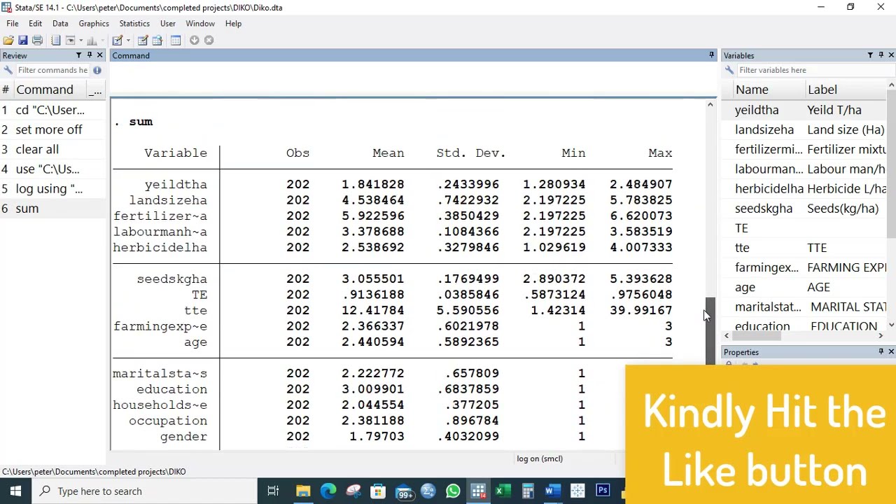This screenshot has height=504, width=896.
Task: Open the Variables Manager icon
Action: (176, 40)
